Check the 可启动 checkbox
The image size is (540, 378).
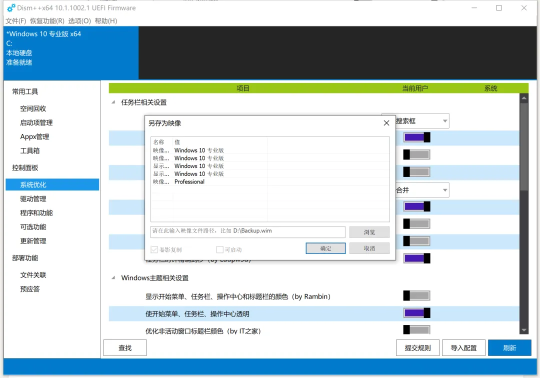click(x=219, y=249)
